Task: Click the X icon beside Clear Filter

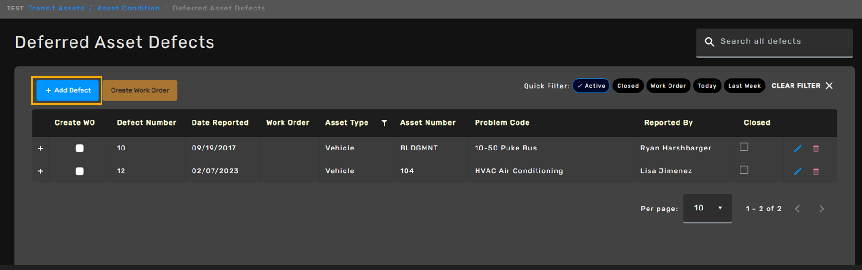Action: [829, 86]
